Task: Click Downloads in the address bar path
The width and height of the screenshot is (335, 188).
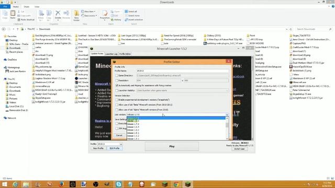Action: [44, 29]
